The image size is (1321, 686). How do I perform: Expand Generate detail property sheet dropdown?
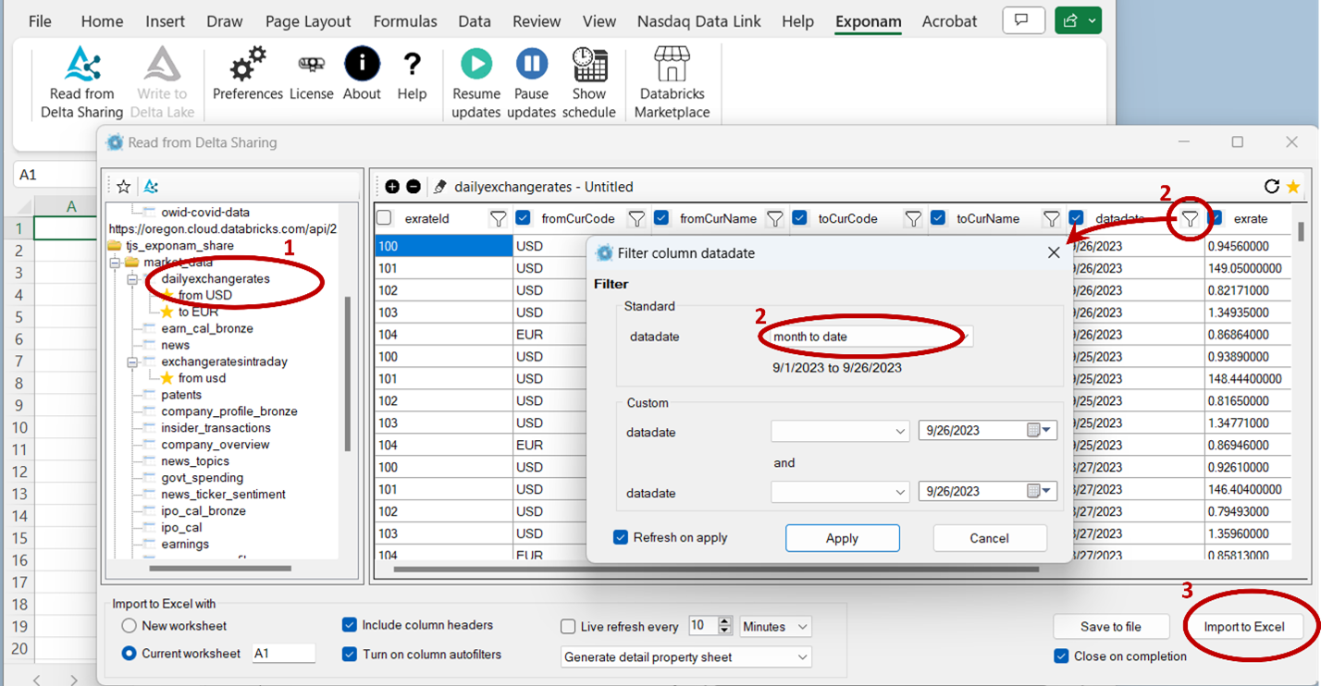685,657
